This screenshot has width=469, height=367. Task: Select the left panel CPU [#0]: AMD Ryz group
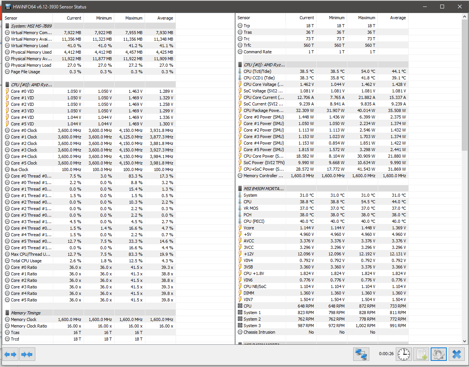click(x=90, y=85)
